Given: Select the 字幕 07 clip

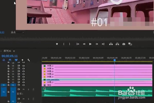Looking at the screenshot, I should click(97, 82).
